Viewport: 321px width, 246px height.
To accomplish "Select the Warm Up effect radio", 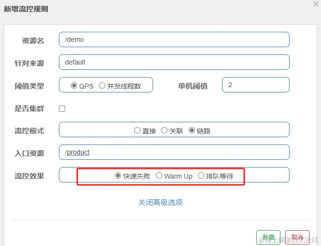I will [159, 175].
